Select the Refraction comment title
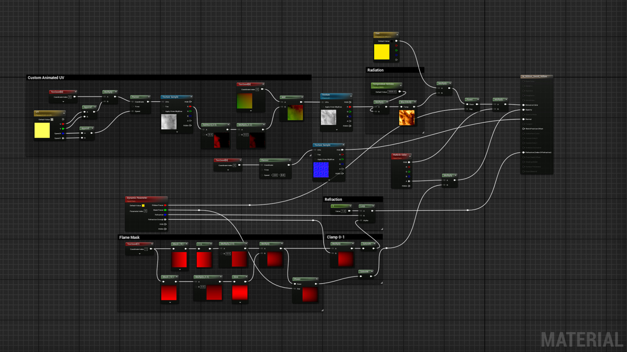 (333, 199)
